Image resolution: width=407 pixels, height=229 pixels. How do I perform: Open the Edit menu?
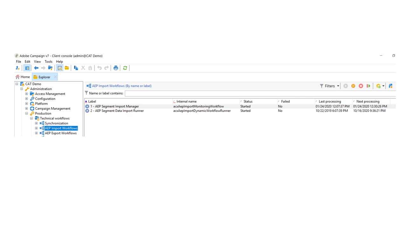(27, 62)
